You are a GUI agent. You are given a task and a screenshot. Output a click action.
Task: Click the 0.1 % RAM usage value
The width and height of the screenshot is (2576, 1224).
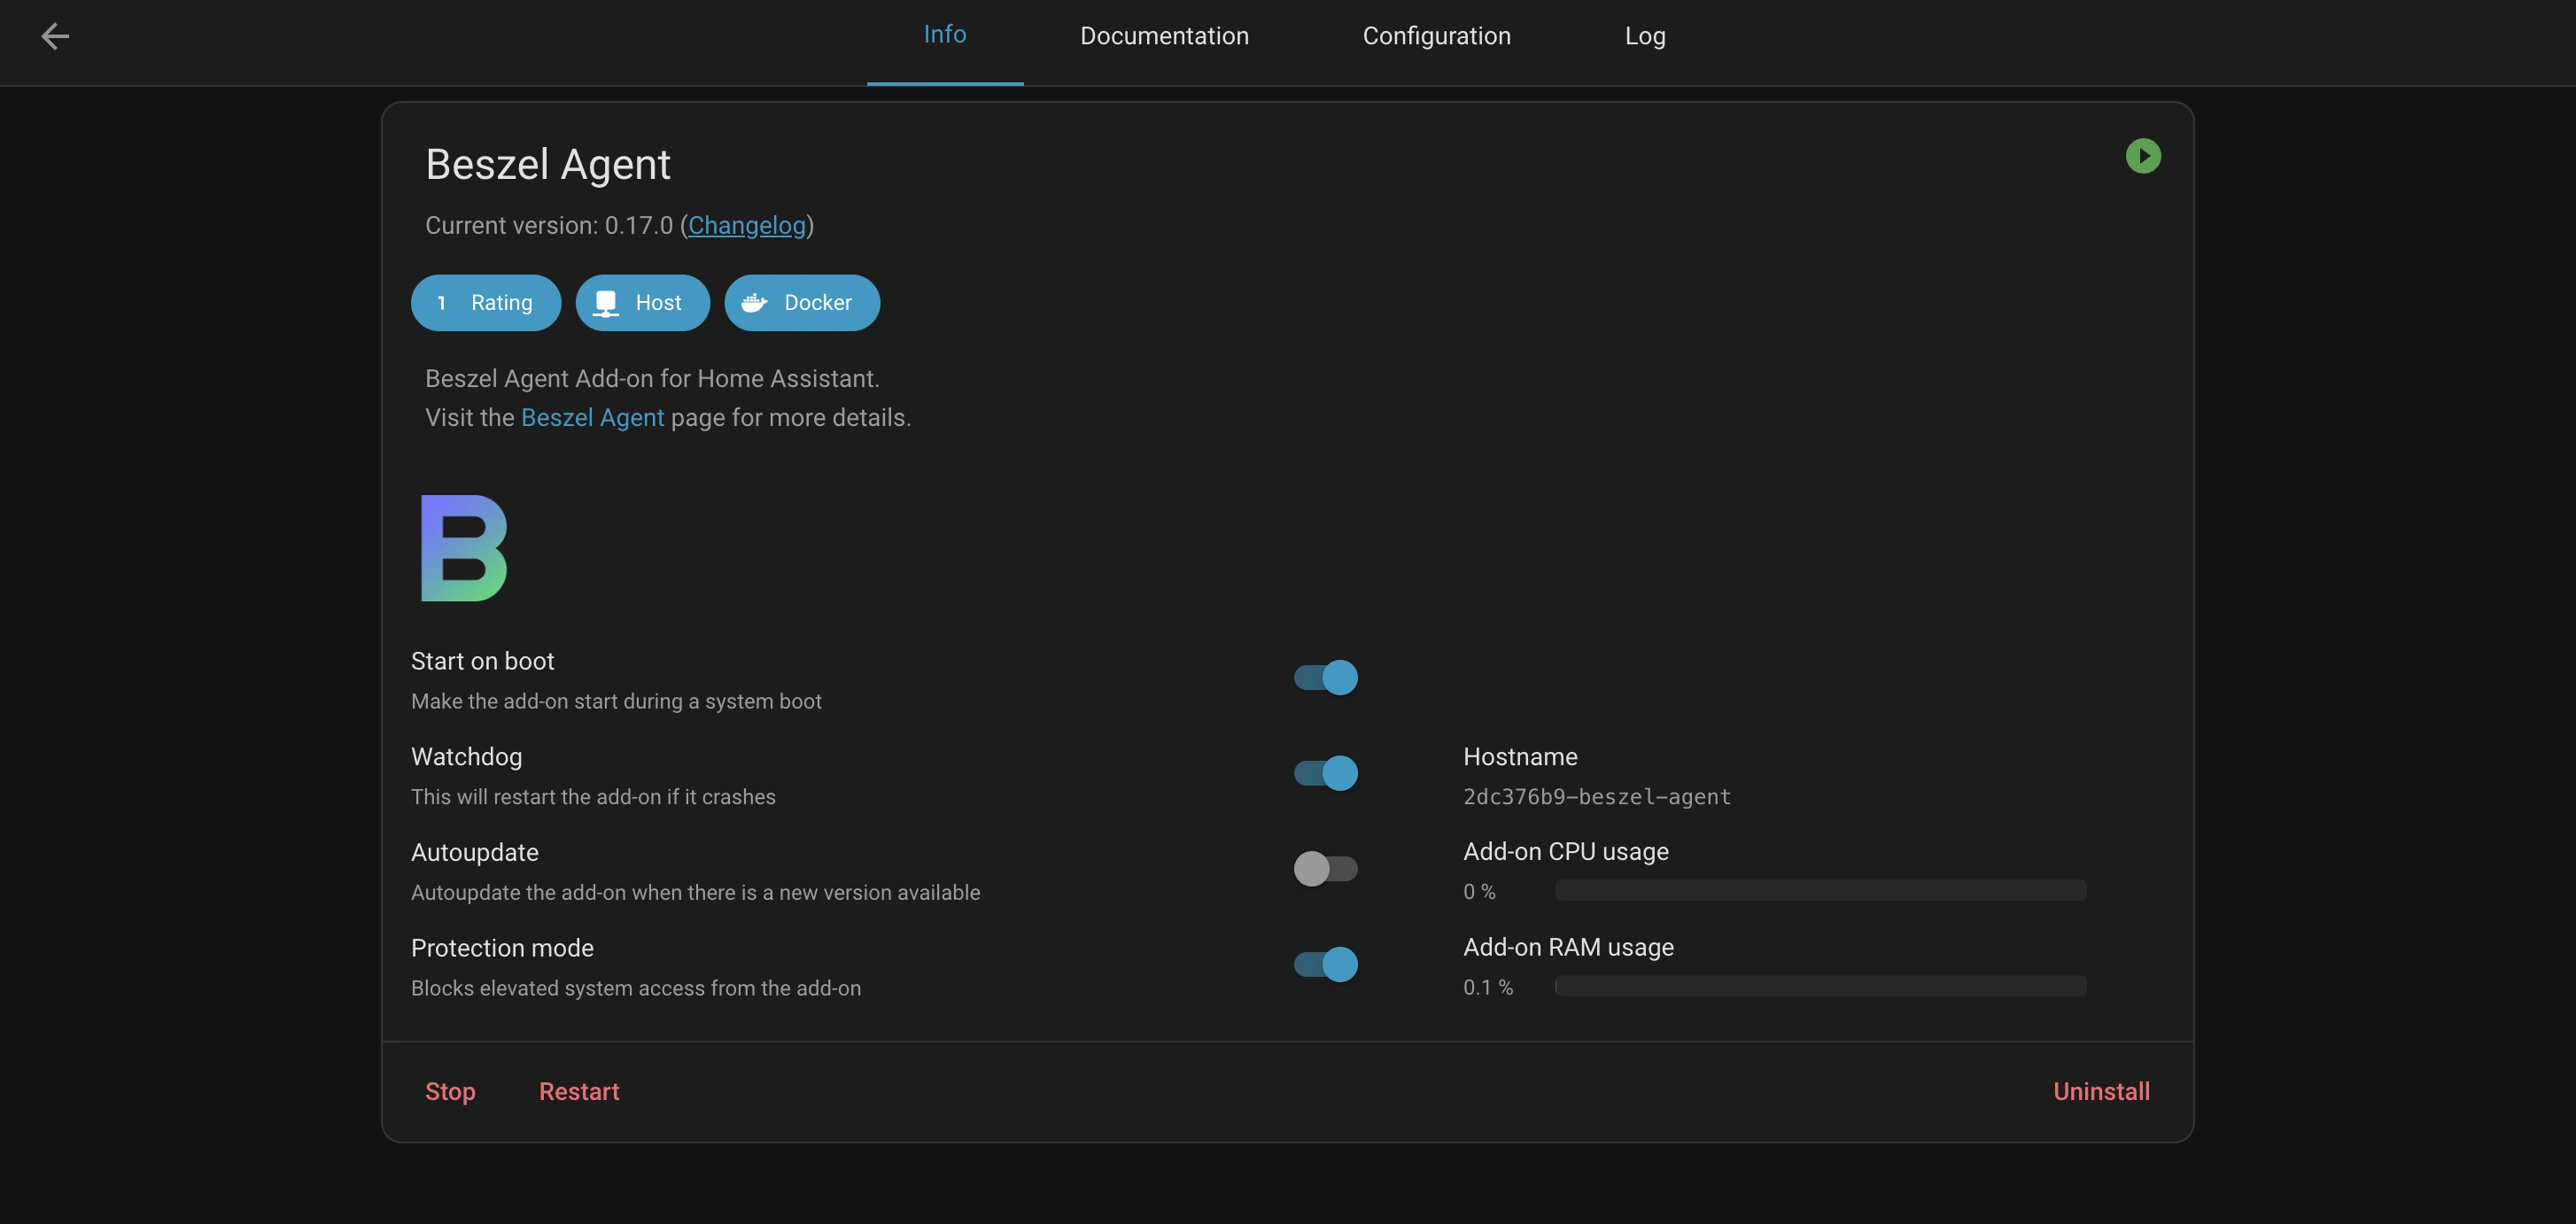click(x=1488, y=988)
